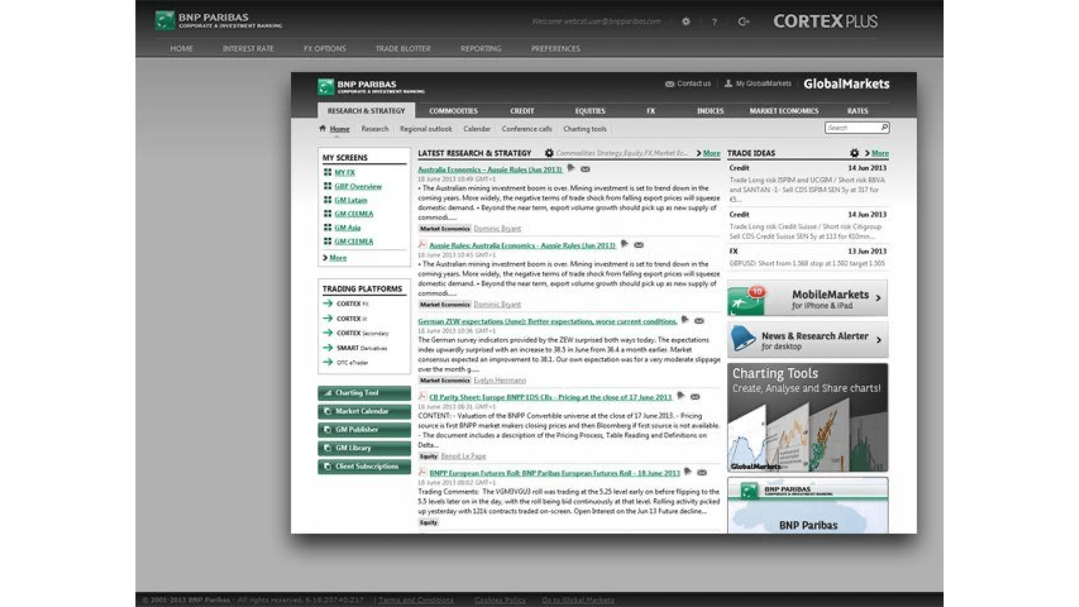Screen dimensions: 1079x607
Task: Click flag icon beside German ZEW article
Action: point(684,320)
